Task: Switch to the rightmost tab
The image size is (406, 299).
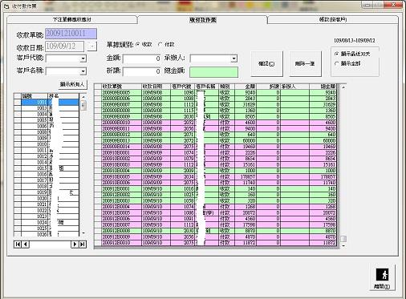Action: pyautogui.click(x=333, y=19)
